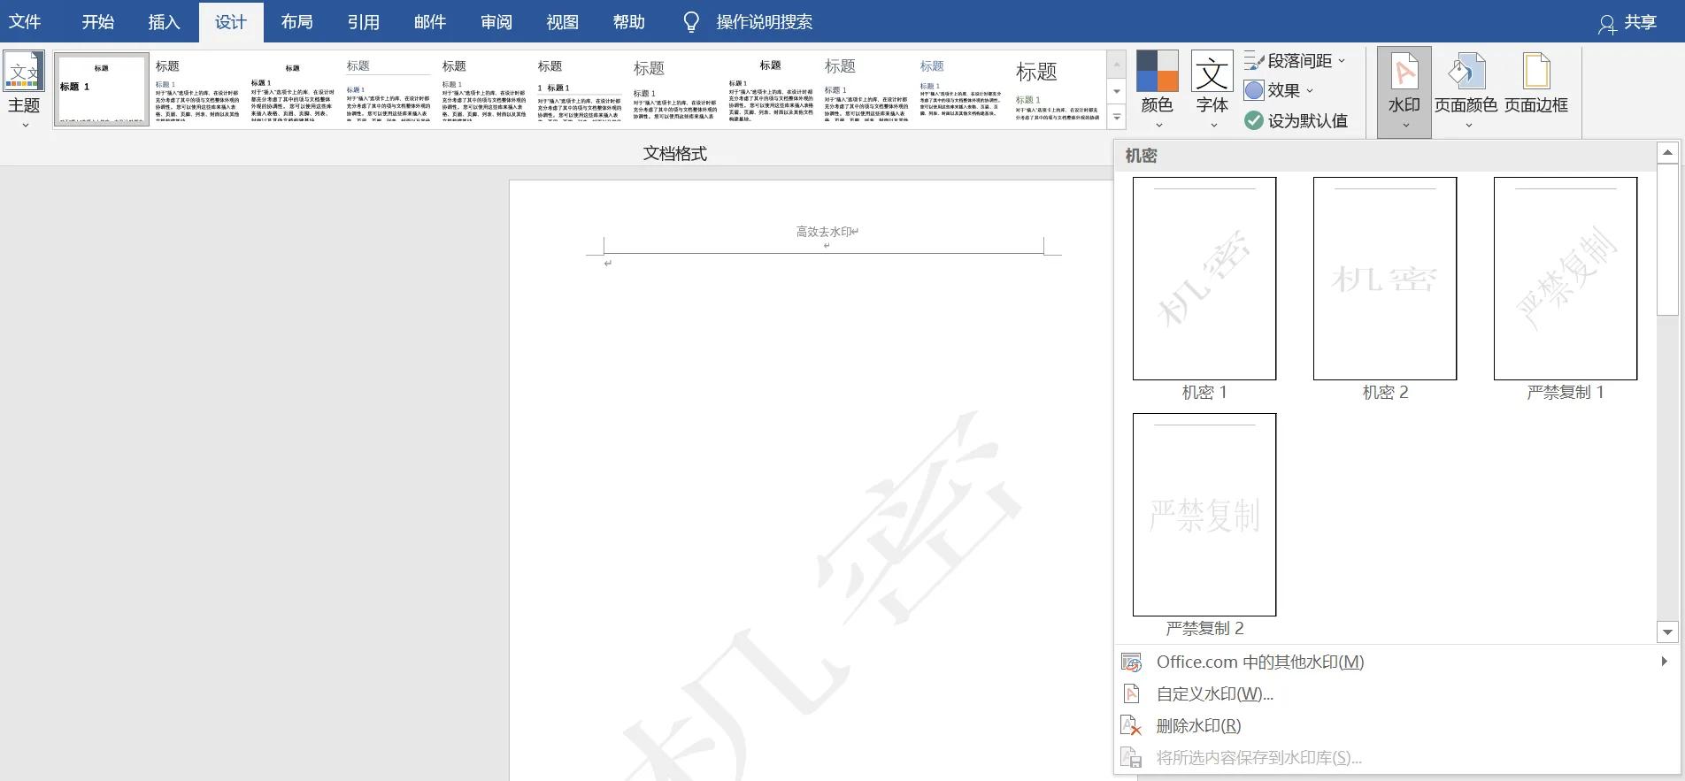Open Office.com 中的其他水印 submenu
The image size is (1685, 781).
point(1396,662)
